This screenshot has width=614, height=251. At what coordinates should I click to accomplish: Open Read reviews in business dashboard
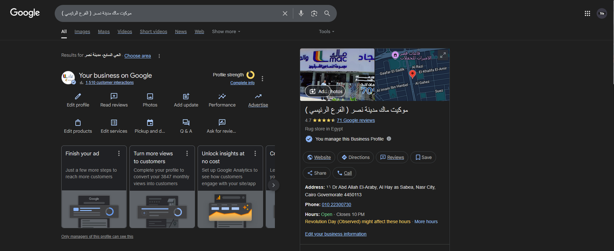coord(114,96)
